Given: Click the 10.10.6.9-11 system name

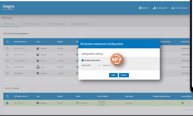Looking at the screenshot, I should 19,103.
